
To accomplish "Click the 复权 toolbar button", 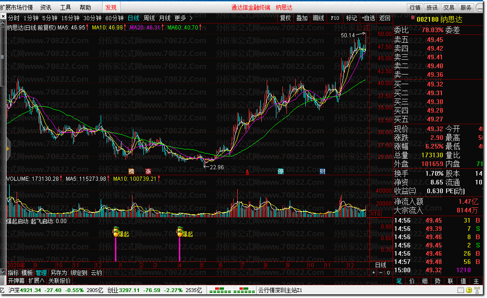I will [285, 18].
